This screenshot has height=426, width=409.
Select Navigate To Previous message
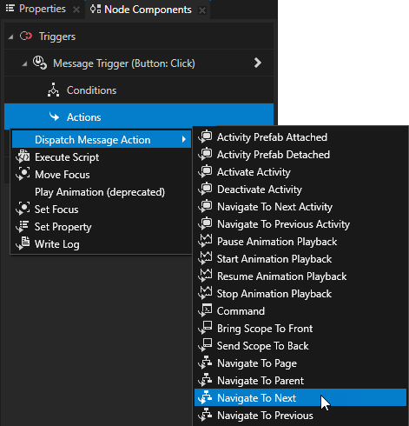300,416
